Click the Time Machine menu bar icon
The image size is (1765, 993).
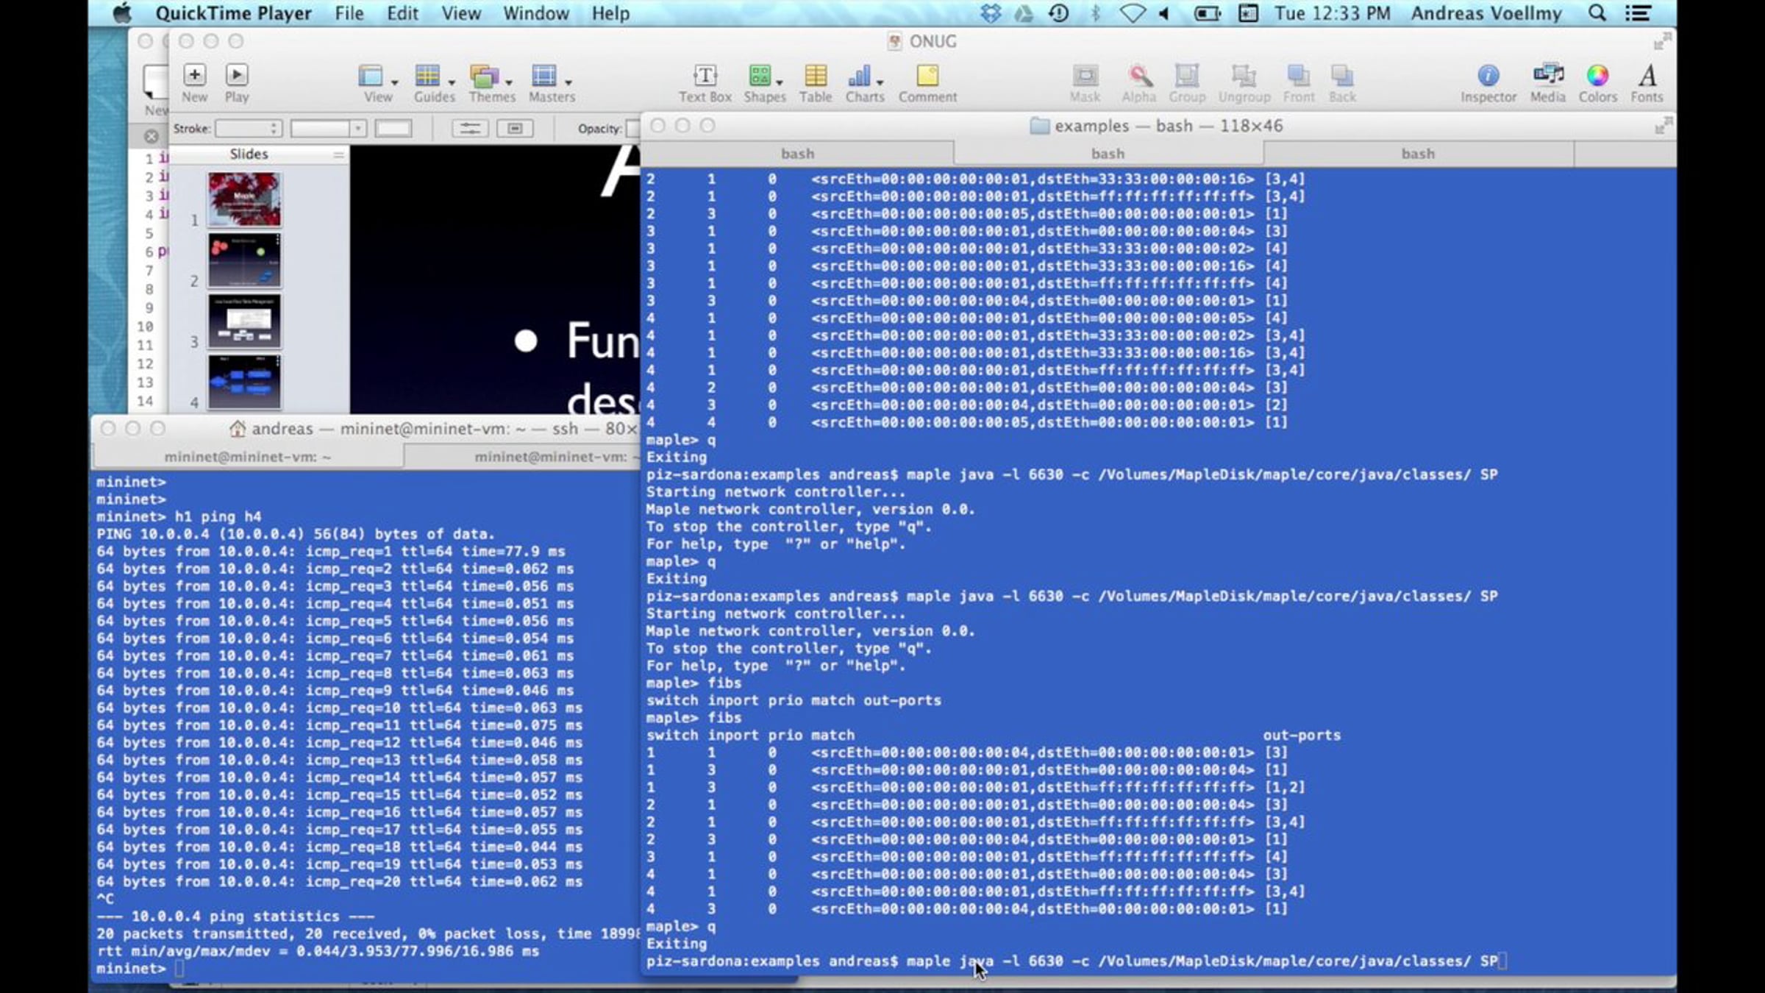click(x=1058, y=13)
